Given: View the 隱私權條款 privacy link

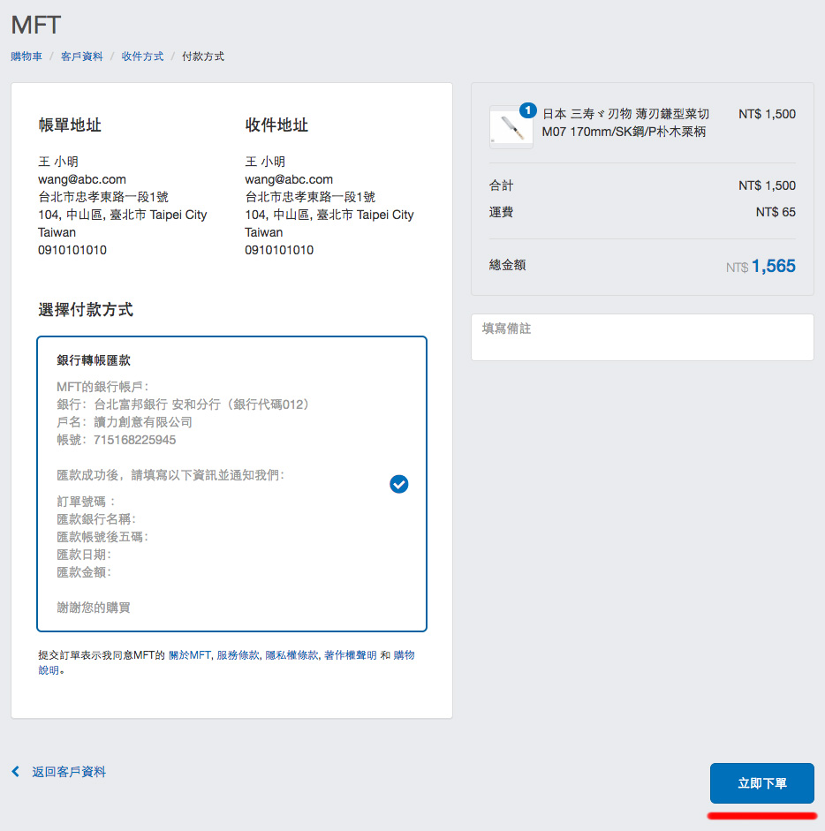Looking at the screenshot, I should [291, 655].
